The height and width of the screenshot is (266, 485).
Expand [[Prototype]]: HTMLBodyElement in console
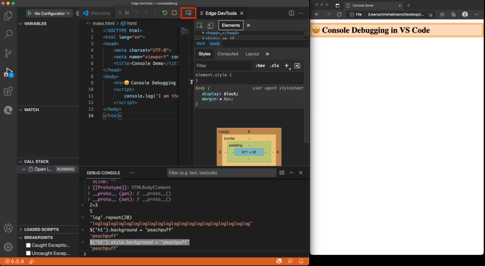click(x=89, y=188)
